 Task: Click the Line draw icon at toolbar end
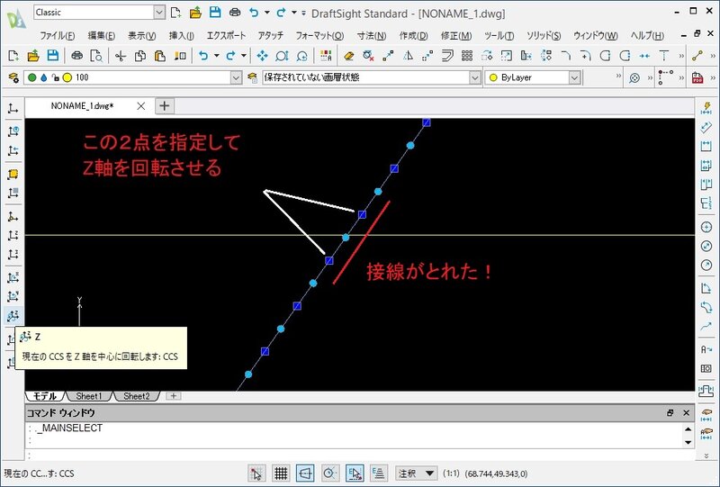(697, 56)
